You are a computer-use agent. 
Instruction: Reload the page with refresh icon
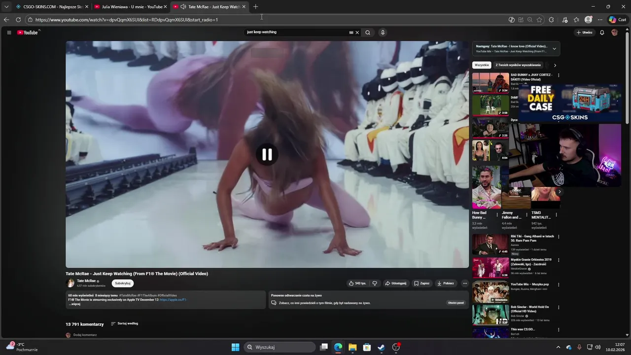click(x=18, y=20)
